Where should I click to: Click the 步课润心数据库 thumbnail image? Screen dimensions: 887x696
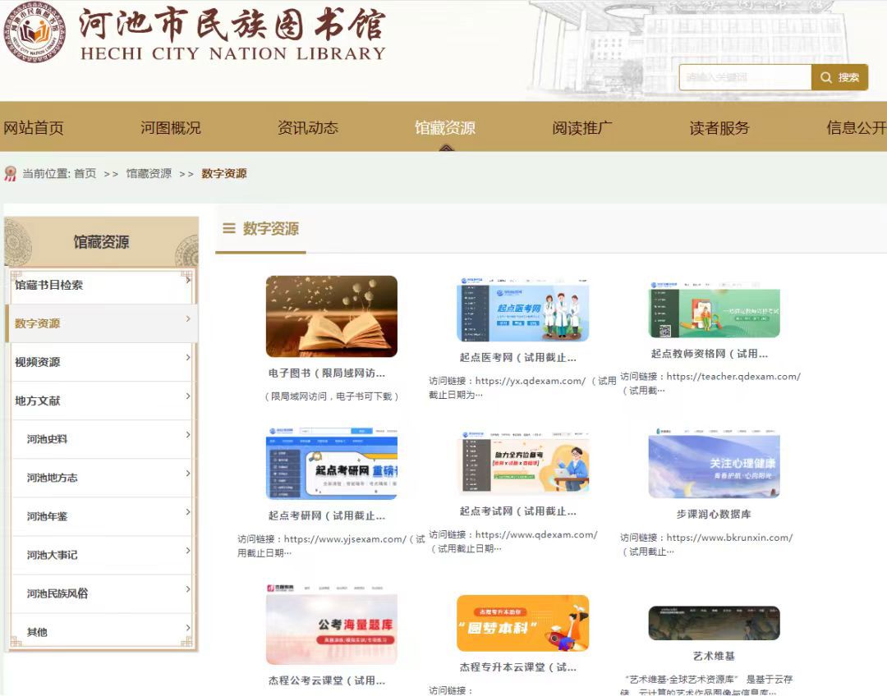[x=714, y=463]
